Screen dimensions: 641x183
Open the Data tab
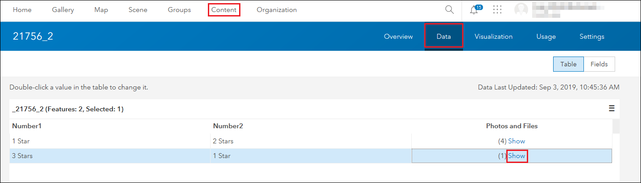[443, 37]
